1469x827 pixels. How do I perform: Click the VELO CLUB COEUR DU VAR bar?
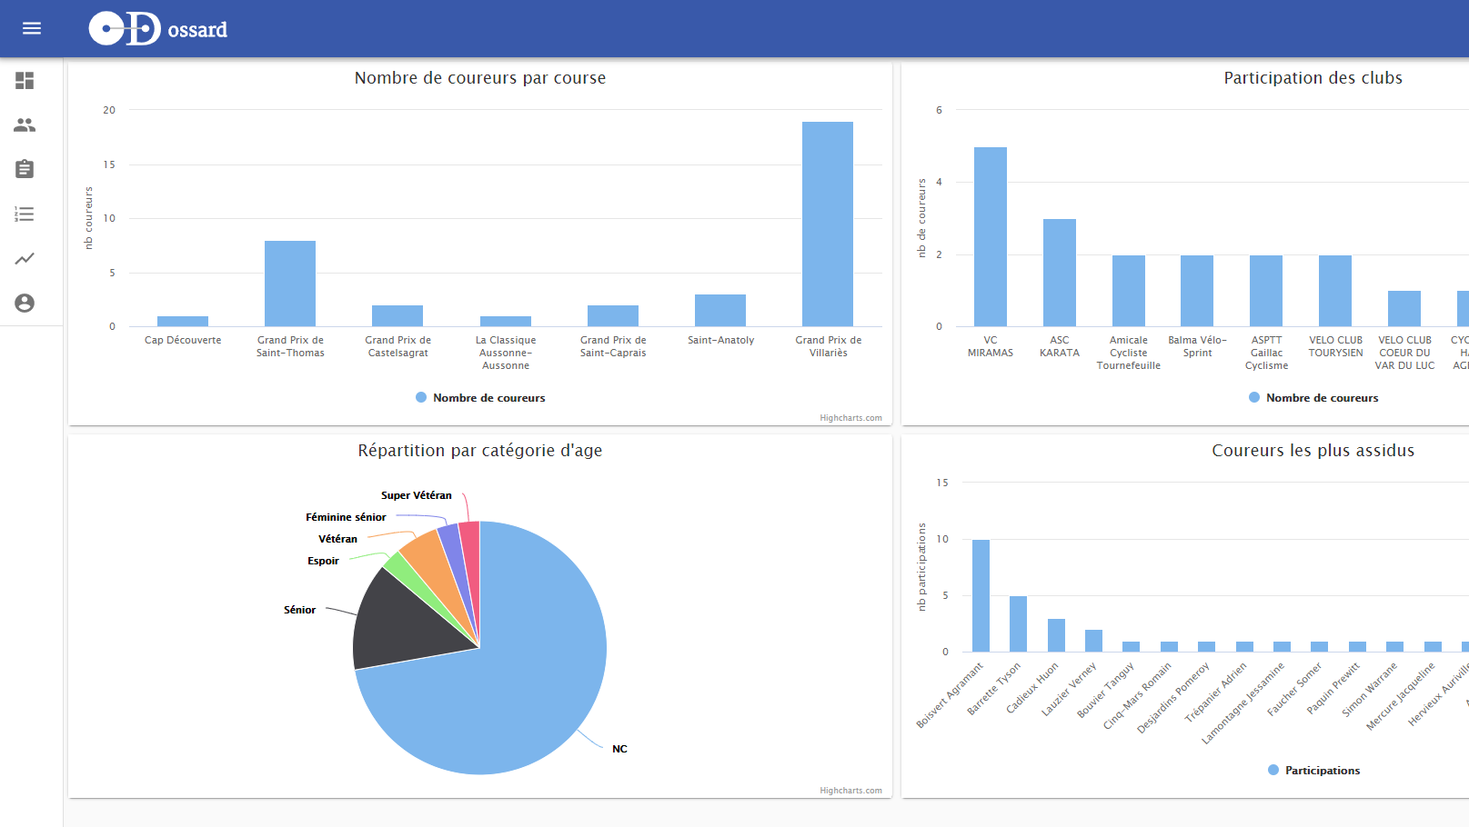pyautogui.click(x=1404, y=309)
